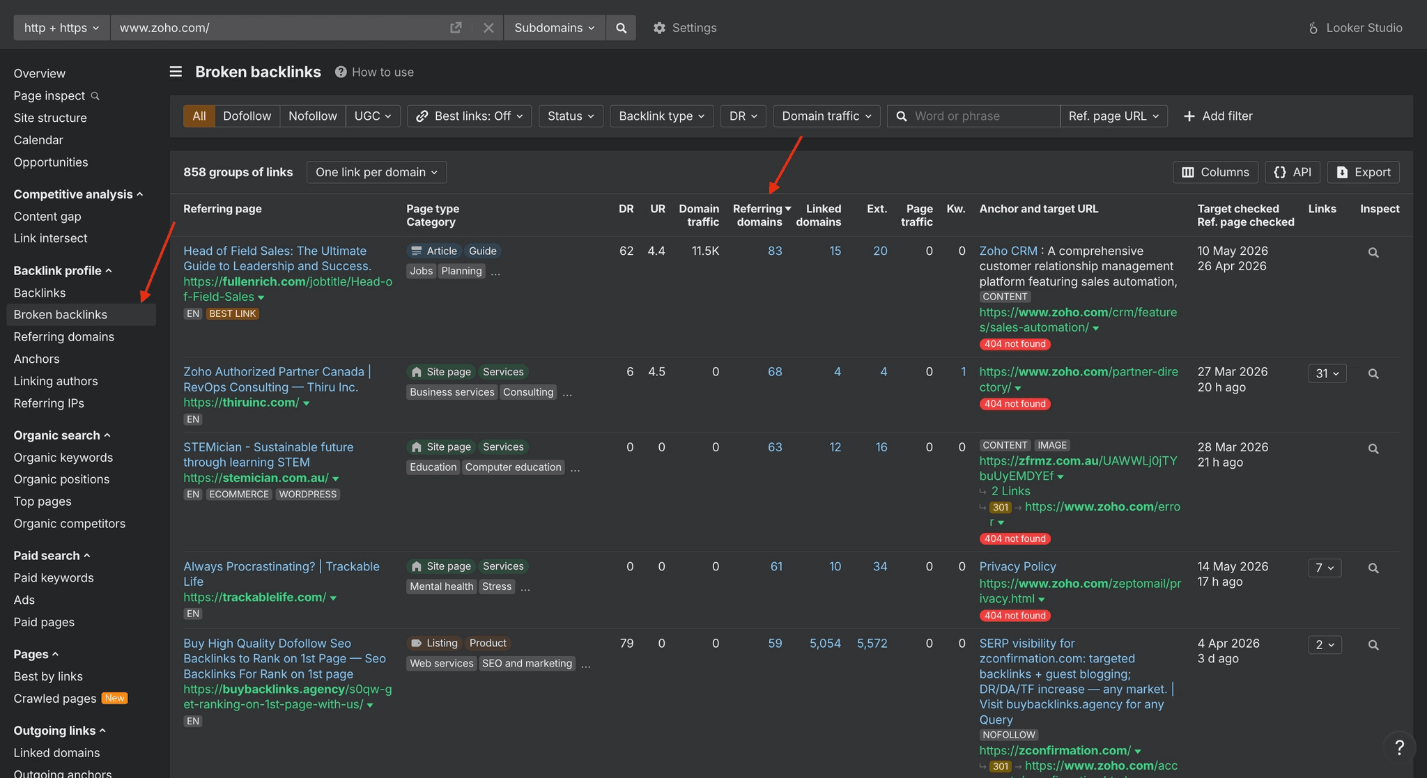Open the target URL in new tab icon

coord(456,28)
